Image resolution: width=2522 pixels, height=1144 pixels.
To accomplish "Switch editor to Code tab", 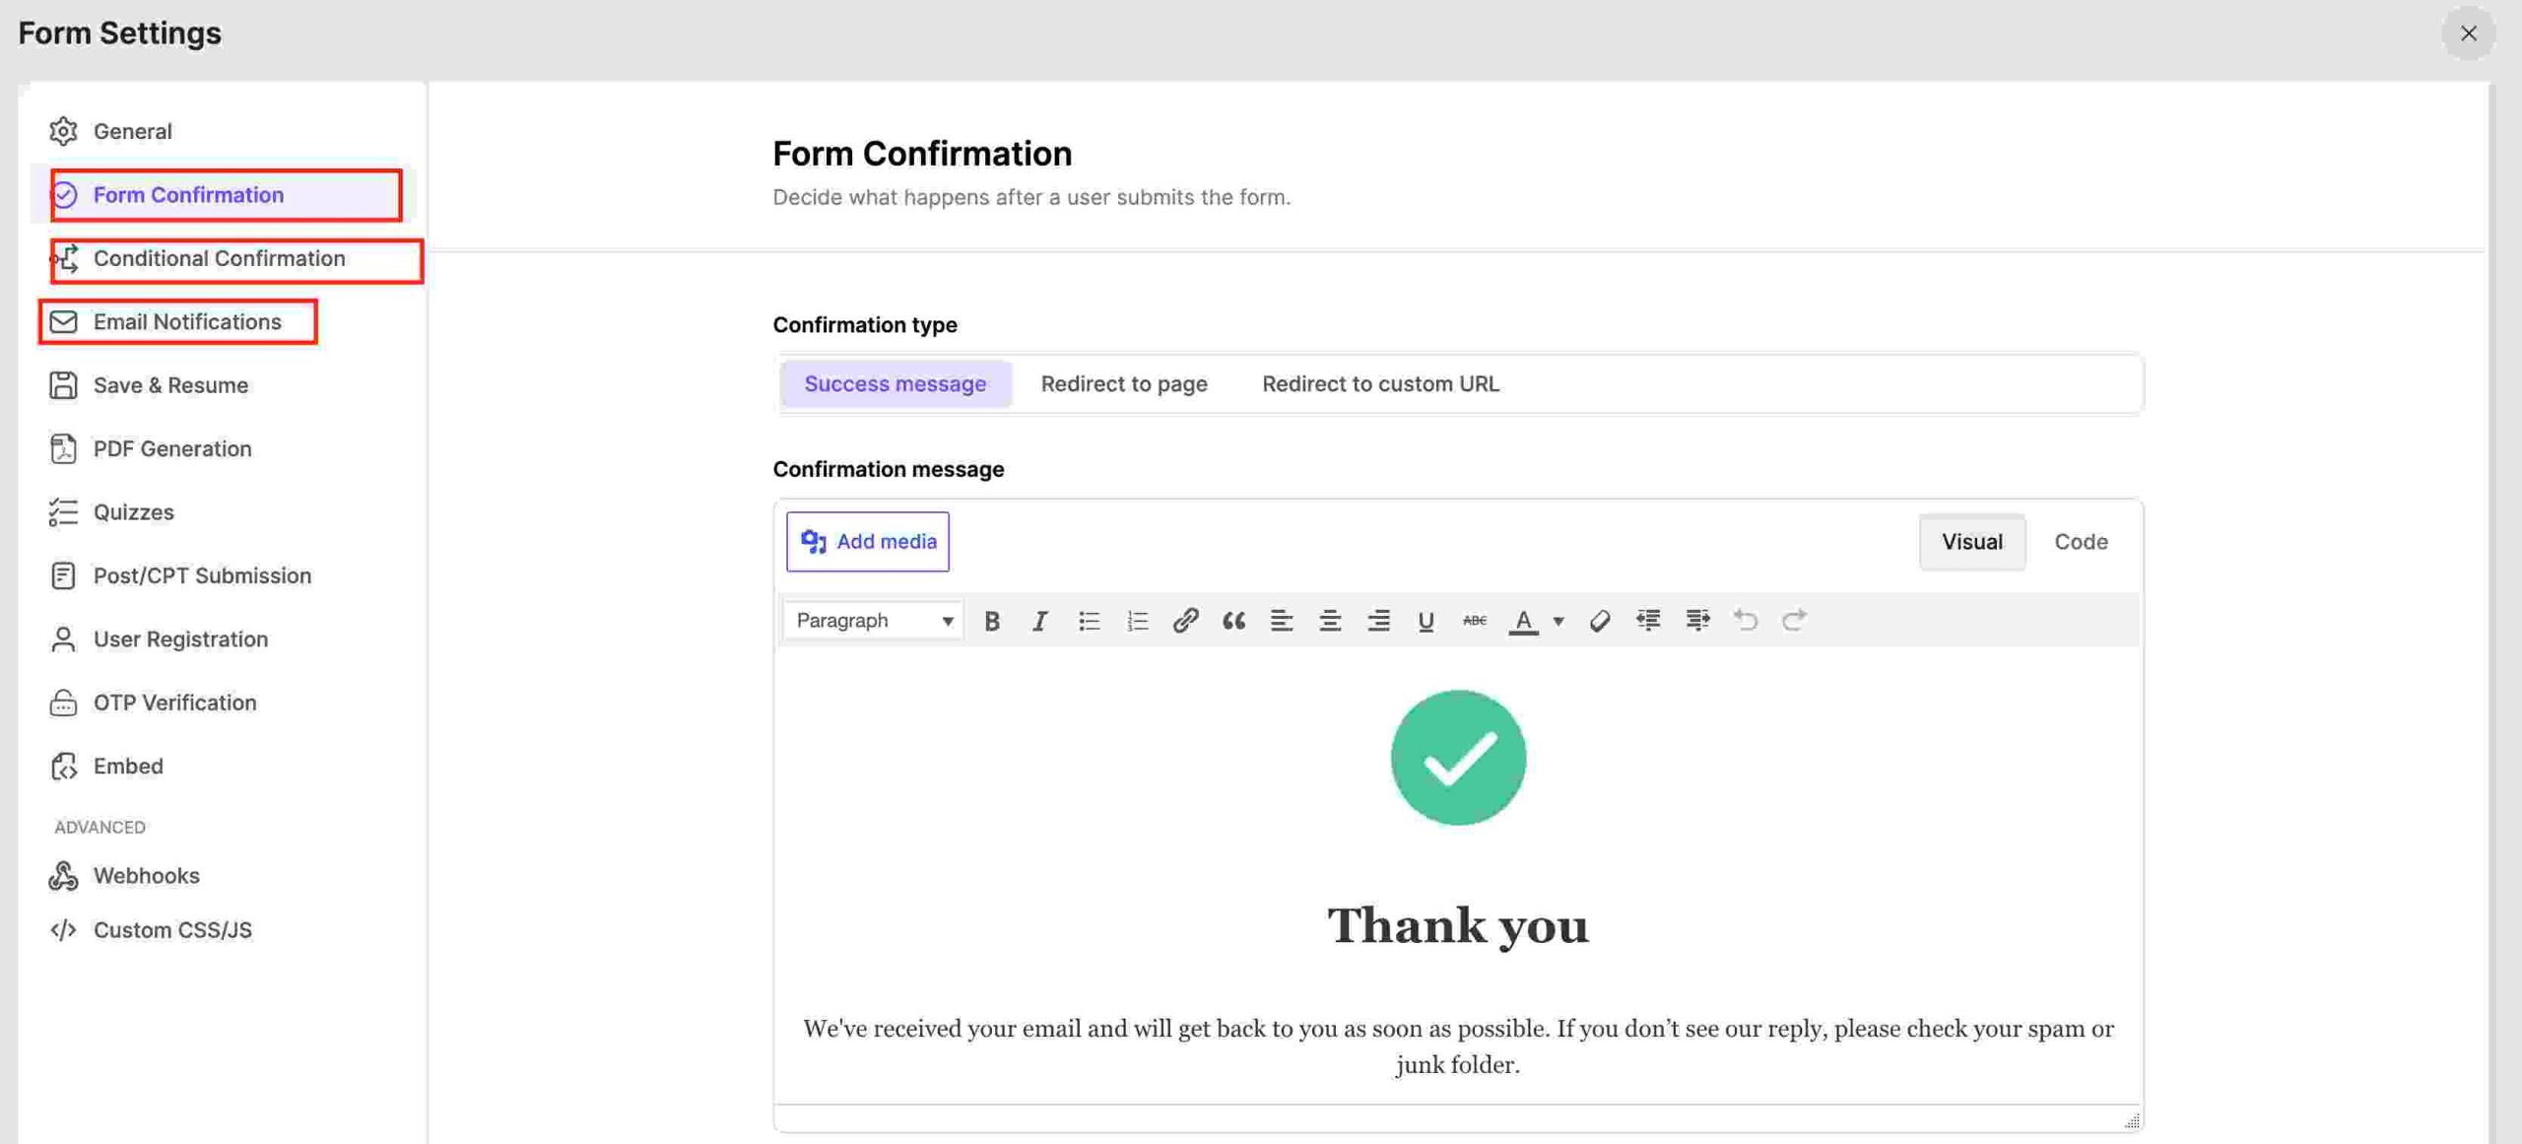I will click(x=2081, y=541).
